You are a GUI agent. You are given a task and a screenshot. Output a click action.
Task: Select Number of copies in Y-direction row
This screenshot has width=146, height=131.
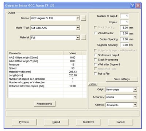point(47,83)
